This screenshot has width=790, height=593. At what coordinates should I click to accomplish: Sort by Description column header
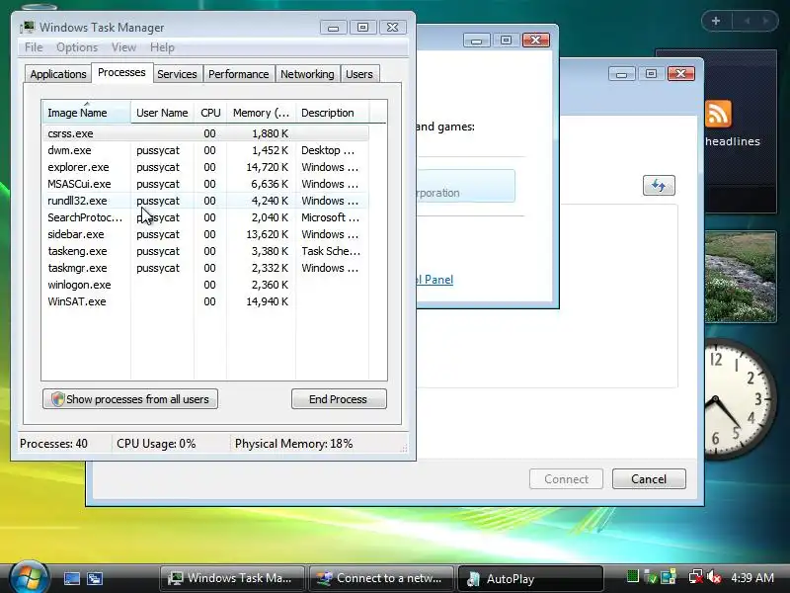point(333,113)
